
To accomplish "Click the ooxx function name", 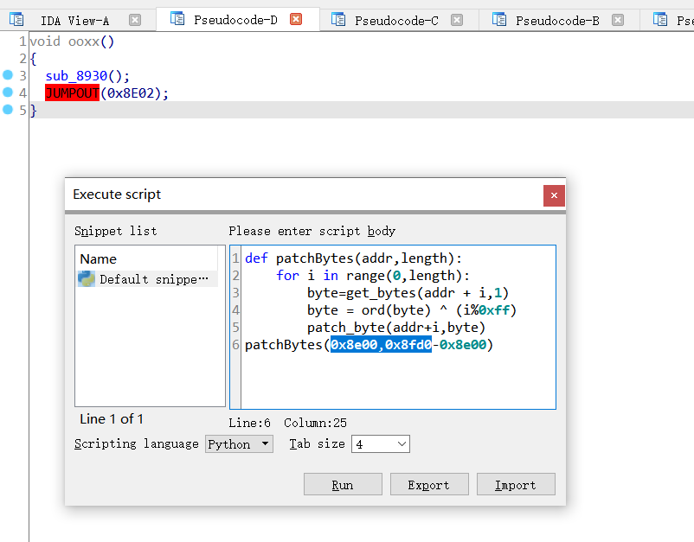I will (x=84, y=41).
